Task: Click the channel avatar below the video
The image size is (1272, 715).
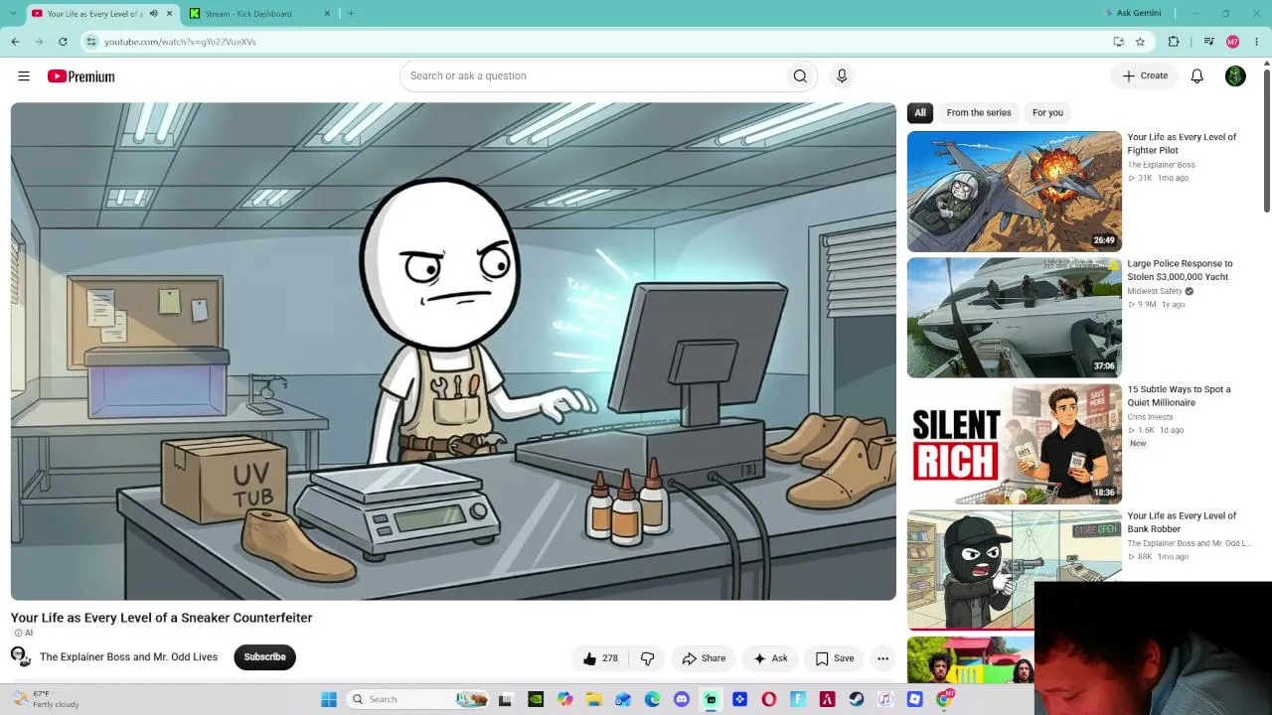Action: pyautogui.click(x=20, y=656)
